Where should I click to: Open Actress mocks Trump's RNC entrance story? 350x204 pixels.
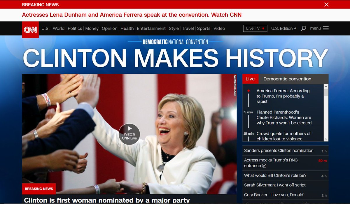pyautogui.click(x=271, y=163)
